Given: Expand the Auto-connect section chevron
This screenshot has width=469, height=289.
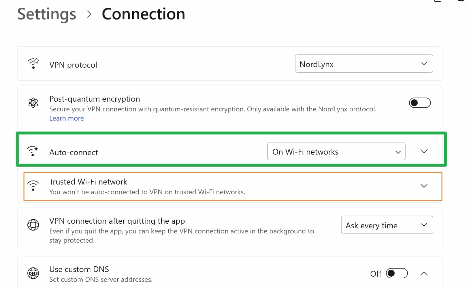Looking at the screenshot, I should pyautogui.click(x=424, y=151).
